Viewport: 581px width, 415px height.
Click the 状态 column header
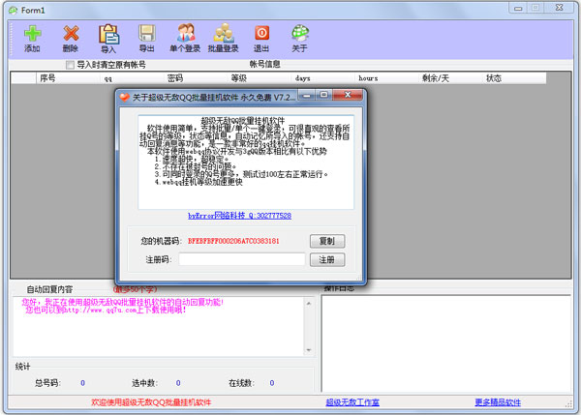(x=493, y=78)
